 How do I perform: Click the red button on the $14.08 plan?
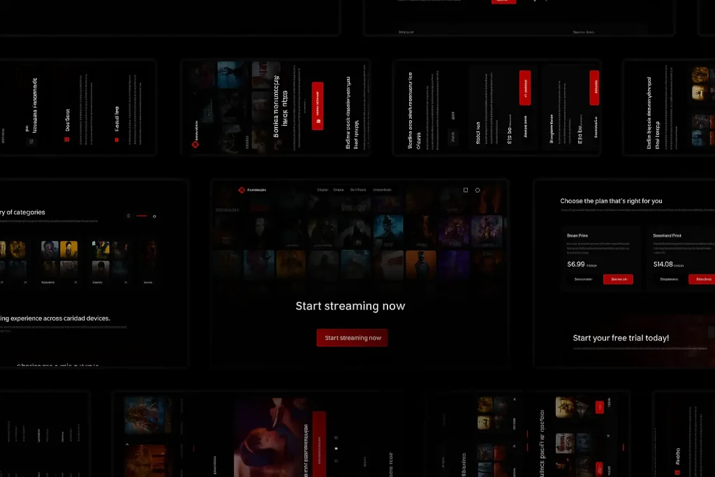(x=702, y=279)
